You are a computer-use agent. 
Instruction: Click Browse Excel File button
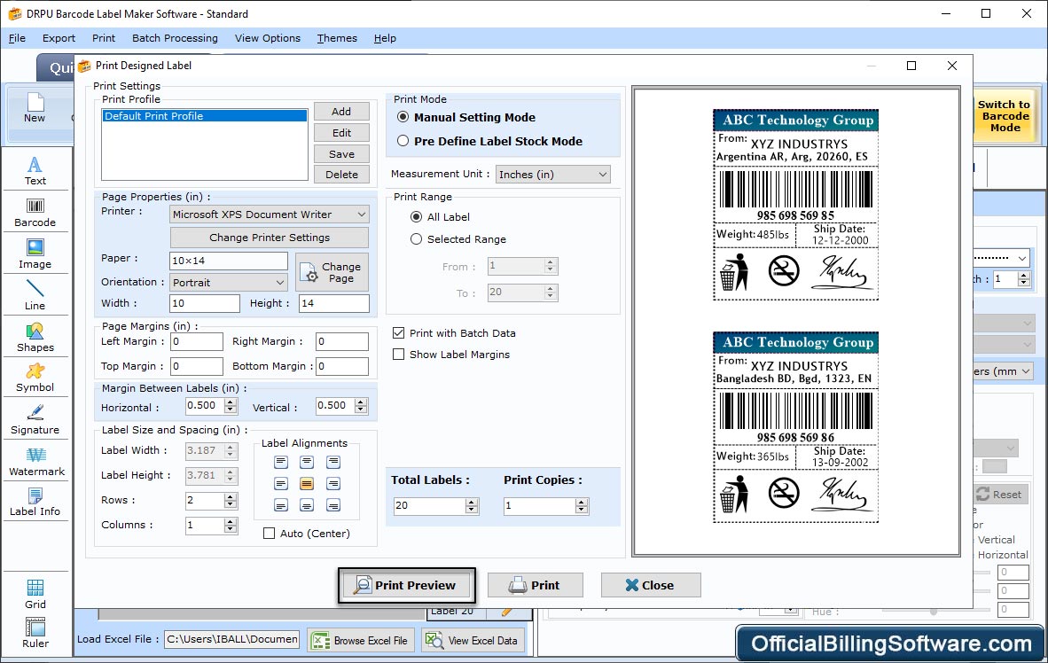pyautogui.click(x=361, y=640)
